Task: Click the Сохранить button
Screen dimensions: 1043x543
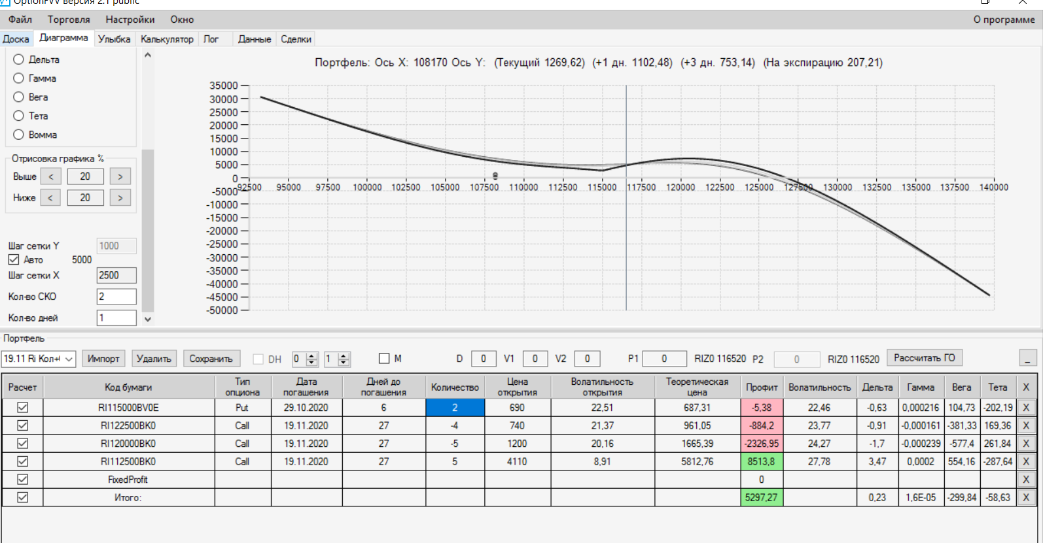Action: tap(211, 359)
